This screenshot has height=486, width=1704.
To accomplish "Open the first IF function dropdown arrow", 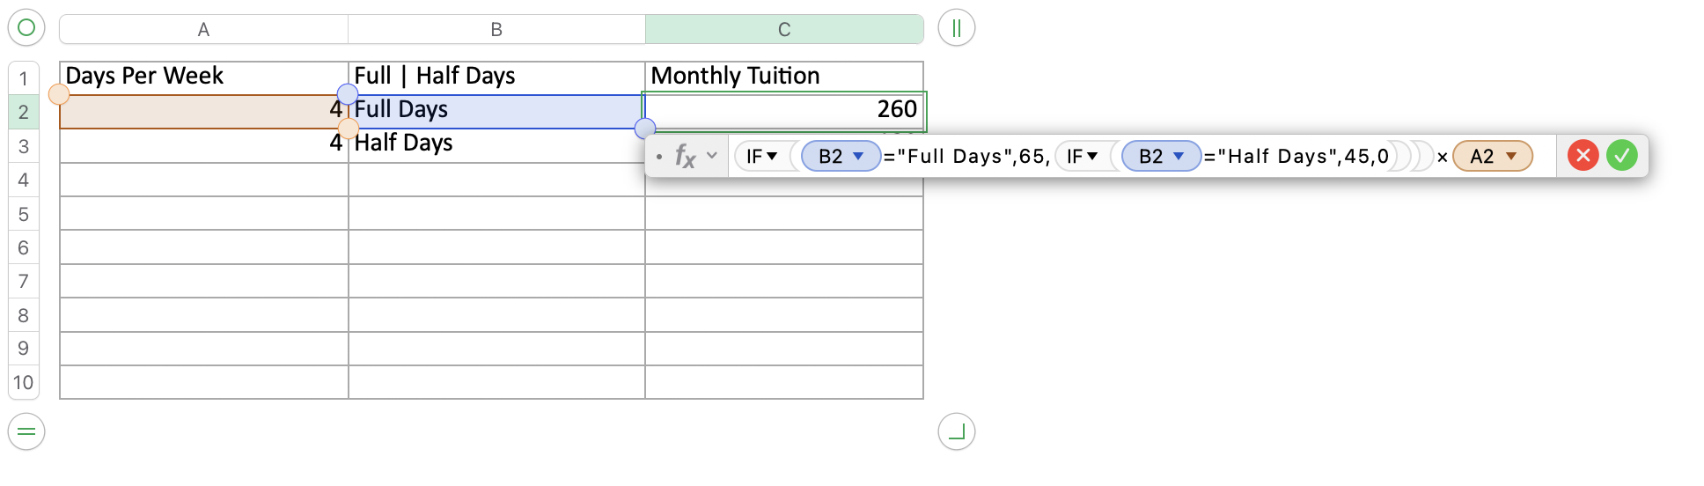I will pyautogui.click(x=772, y=157).
